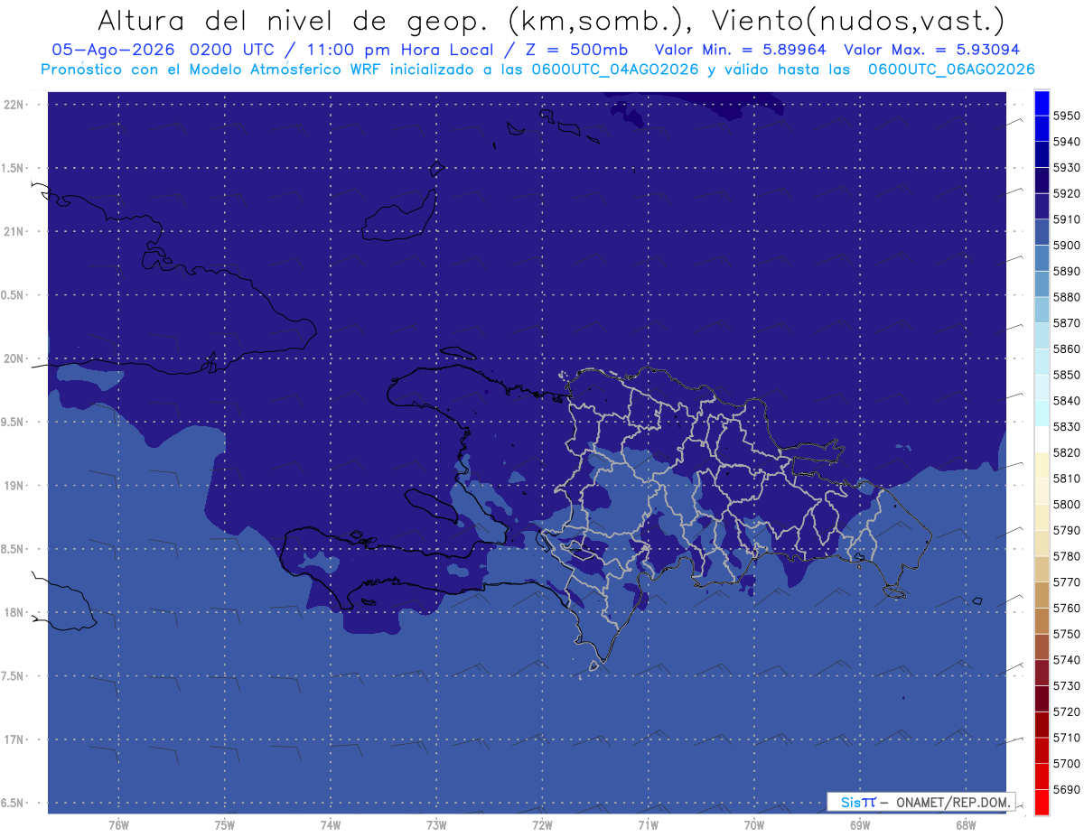
Task: Pick the swatch between 5800 and 5810
Action: (x=1042, y=491)
